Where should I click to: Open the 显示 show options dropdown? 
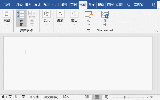click(46, 17)
